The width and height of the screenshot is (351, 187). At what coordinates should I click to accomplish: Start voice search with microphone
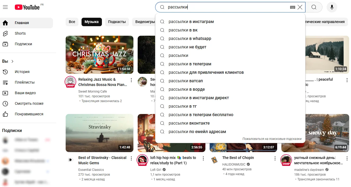[332, 7]
